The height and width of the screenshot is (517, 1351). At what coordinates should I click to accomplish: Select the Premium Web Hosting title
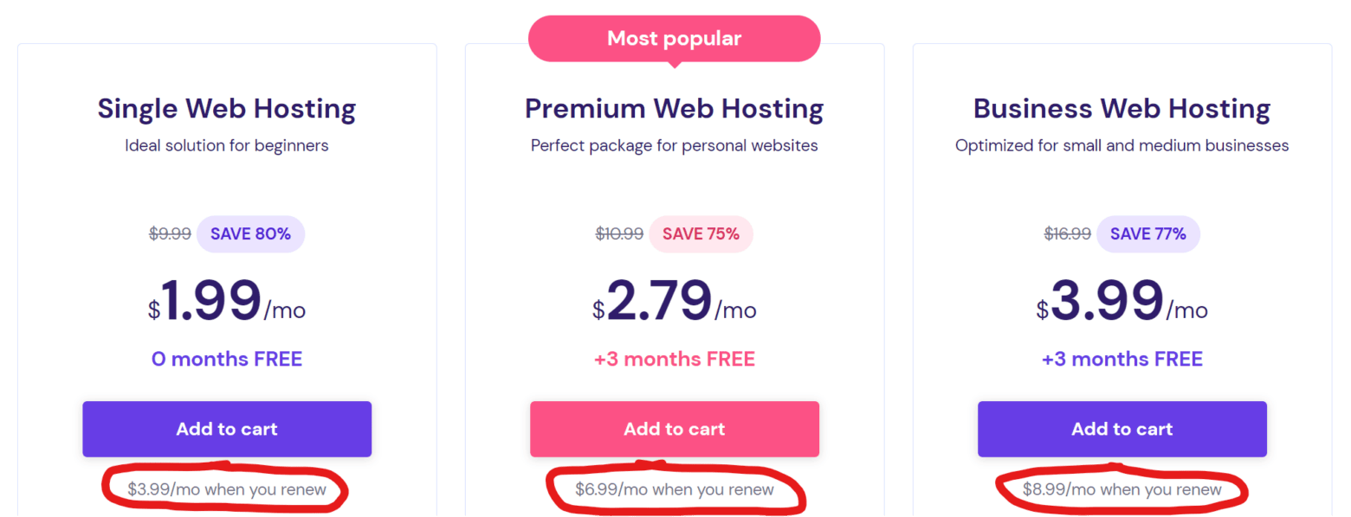(x=674, y=107)
